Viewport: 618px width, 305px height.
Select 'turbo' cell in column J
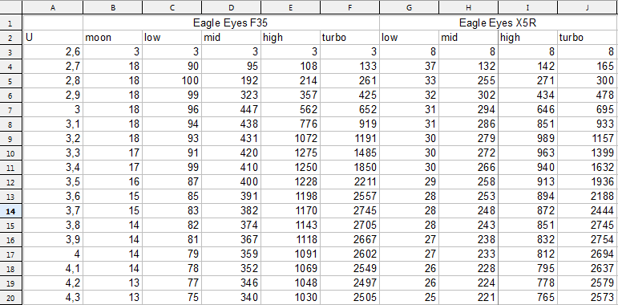[x=588, y=38]
